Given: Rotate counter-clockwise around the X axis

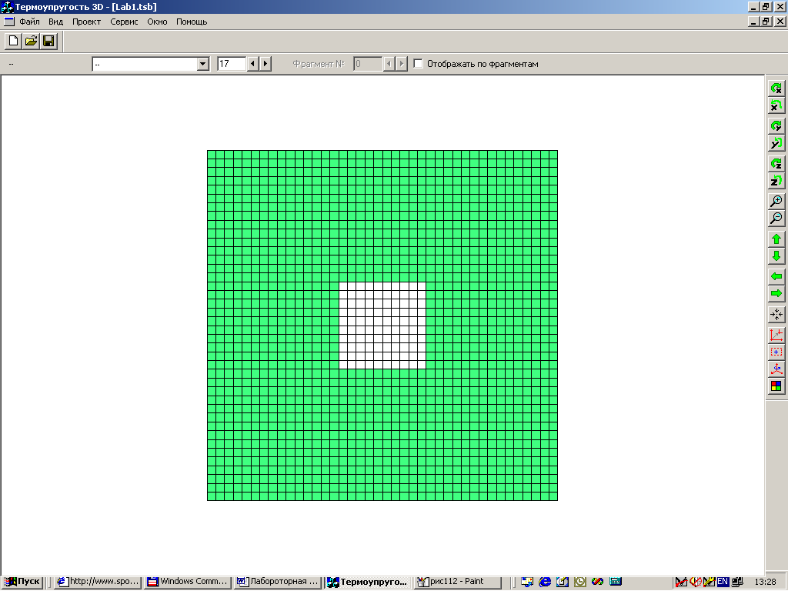Looking at the screenshot, I should pos(776,105).
